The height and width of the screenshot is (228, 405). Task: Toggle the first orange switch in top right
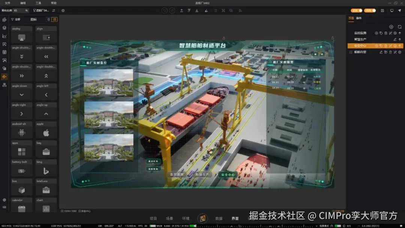click(357, 10)
